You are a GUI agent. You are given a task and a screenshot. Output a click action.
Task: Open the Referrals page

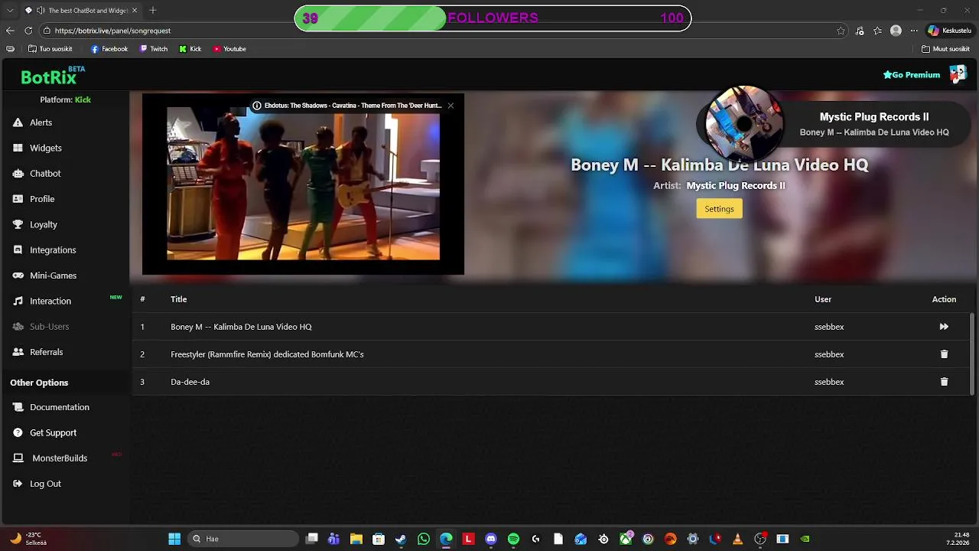(37, 352)
